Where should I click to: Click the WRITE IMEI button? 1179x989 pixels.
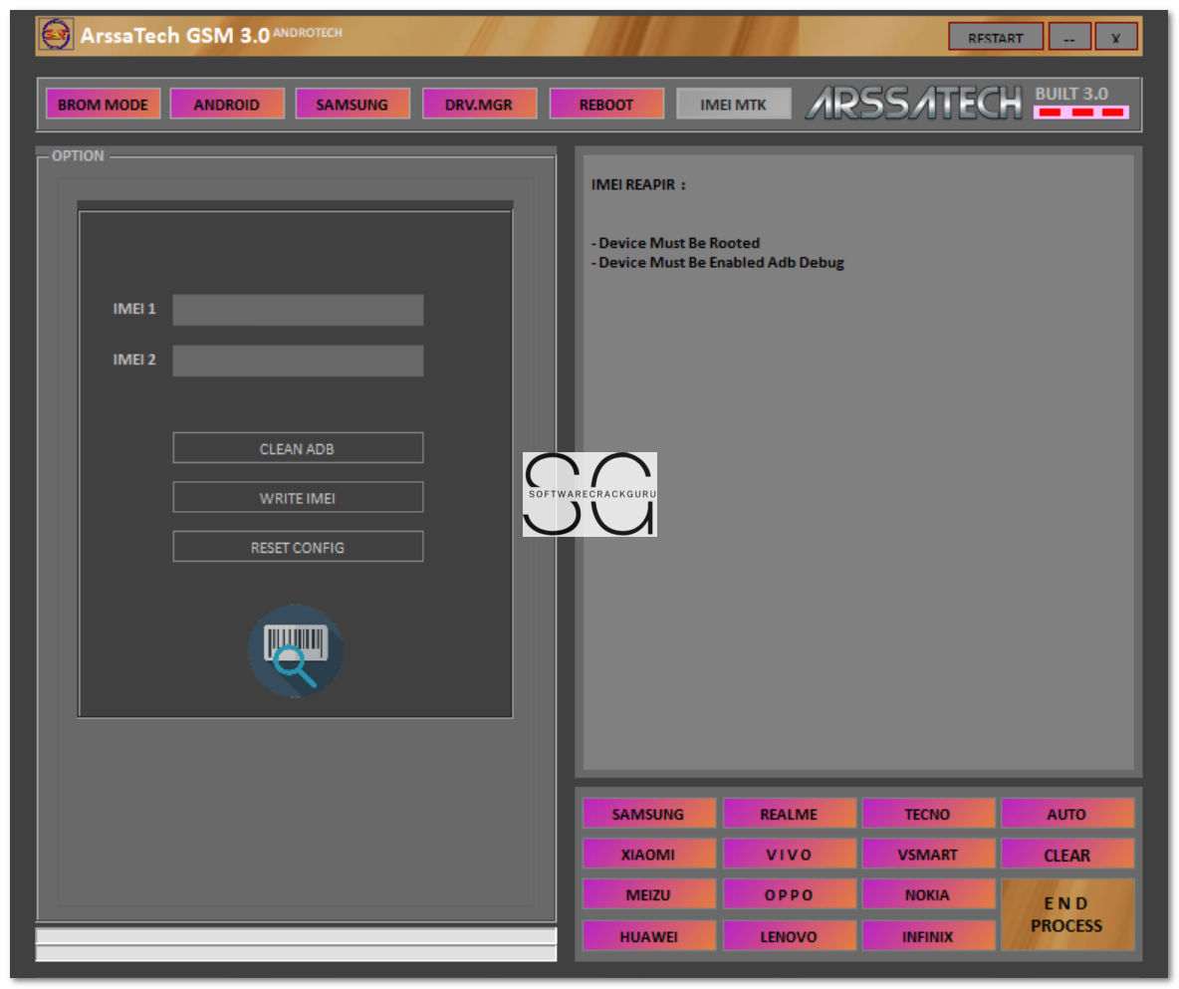pyautogui.click(x=298, y=498)
